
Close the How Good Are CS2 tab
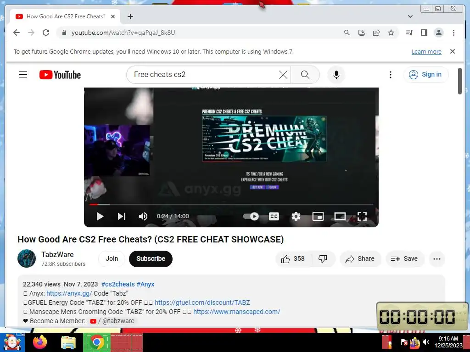(113, 16)
